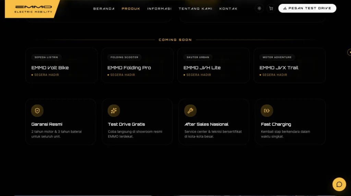Go to the Kontak menu item
Screen dimensions: 351x196
[228, 9]
